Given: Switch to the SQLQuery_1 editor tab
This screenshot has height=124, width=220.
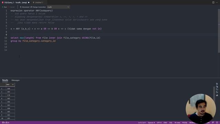Looking at the screenshot, I should pos(15,2).
